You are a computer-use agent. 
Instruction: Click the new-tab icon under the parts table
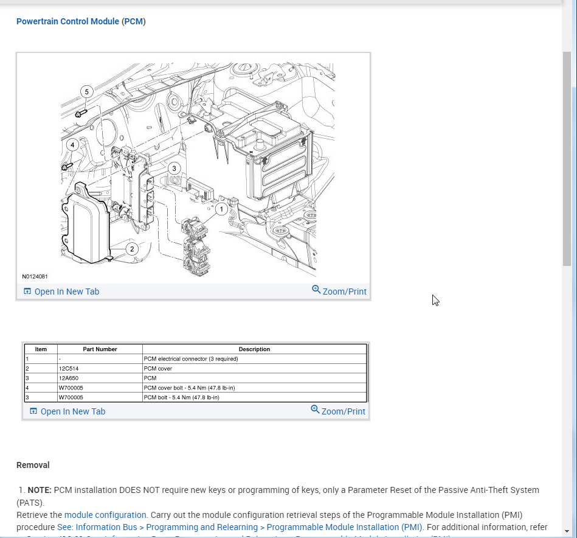click(33, 411)
